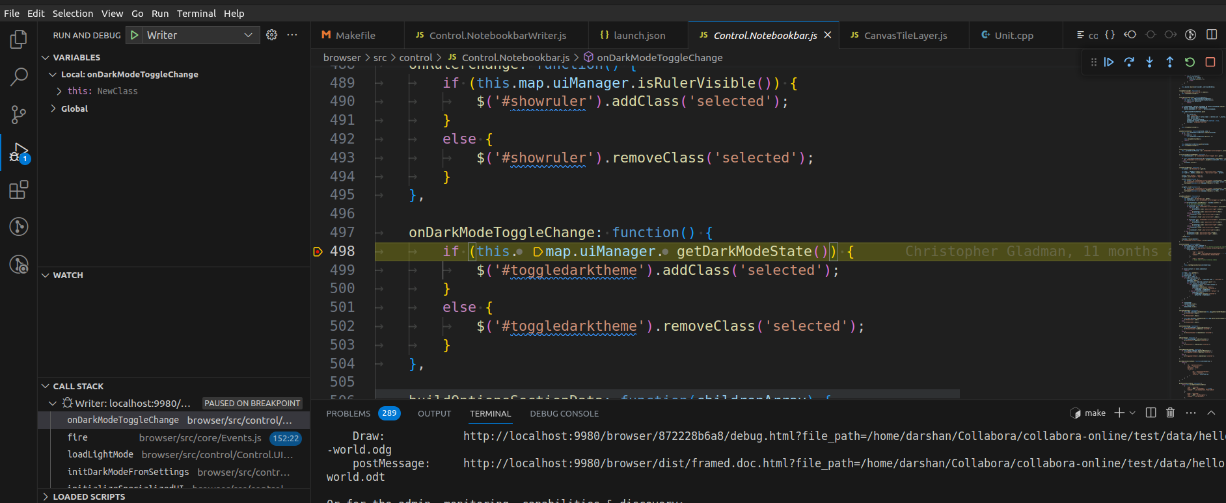The width and height of the screenshot is (1226, 503).
Task: Select the 'make' terminal label
Action: point(1088,413)
